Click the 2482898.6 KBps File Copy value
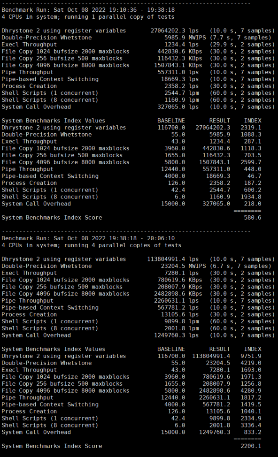This screenshot has height=457, width=278. click(178, 294)
